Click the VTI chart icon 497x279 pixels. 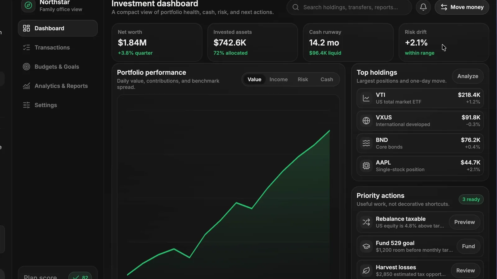(x=366, y=98)
